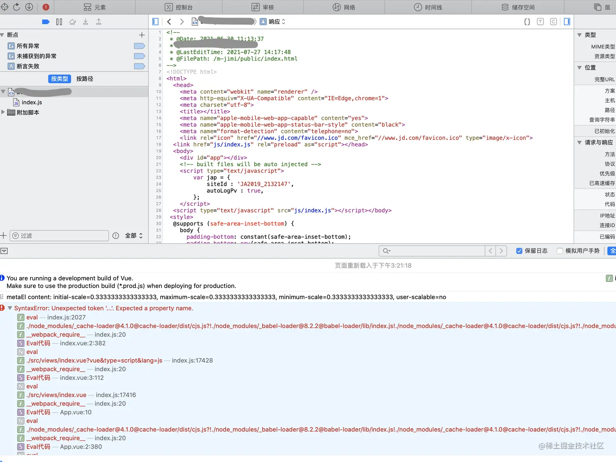The height and width of the screenshot is (462, 616).
Task: Click the circled icon next to filter field
Action: coord(116,235)
